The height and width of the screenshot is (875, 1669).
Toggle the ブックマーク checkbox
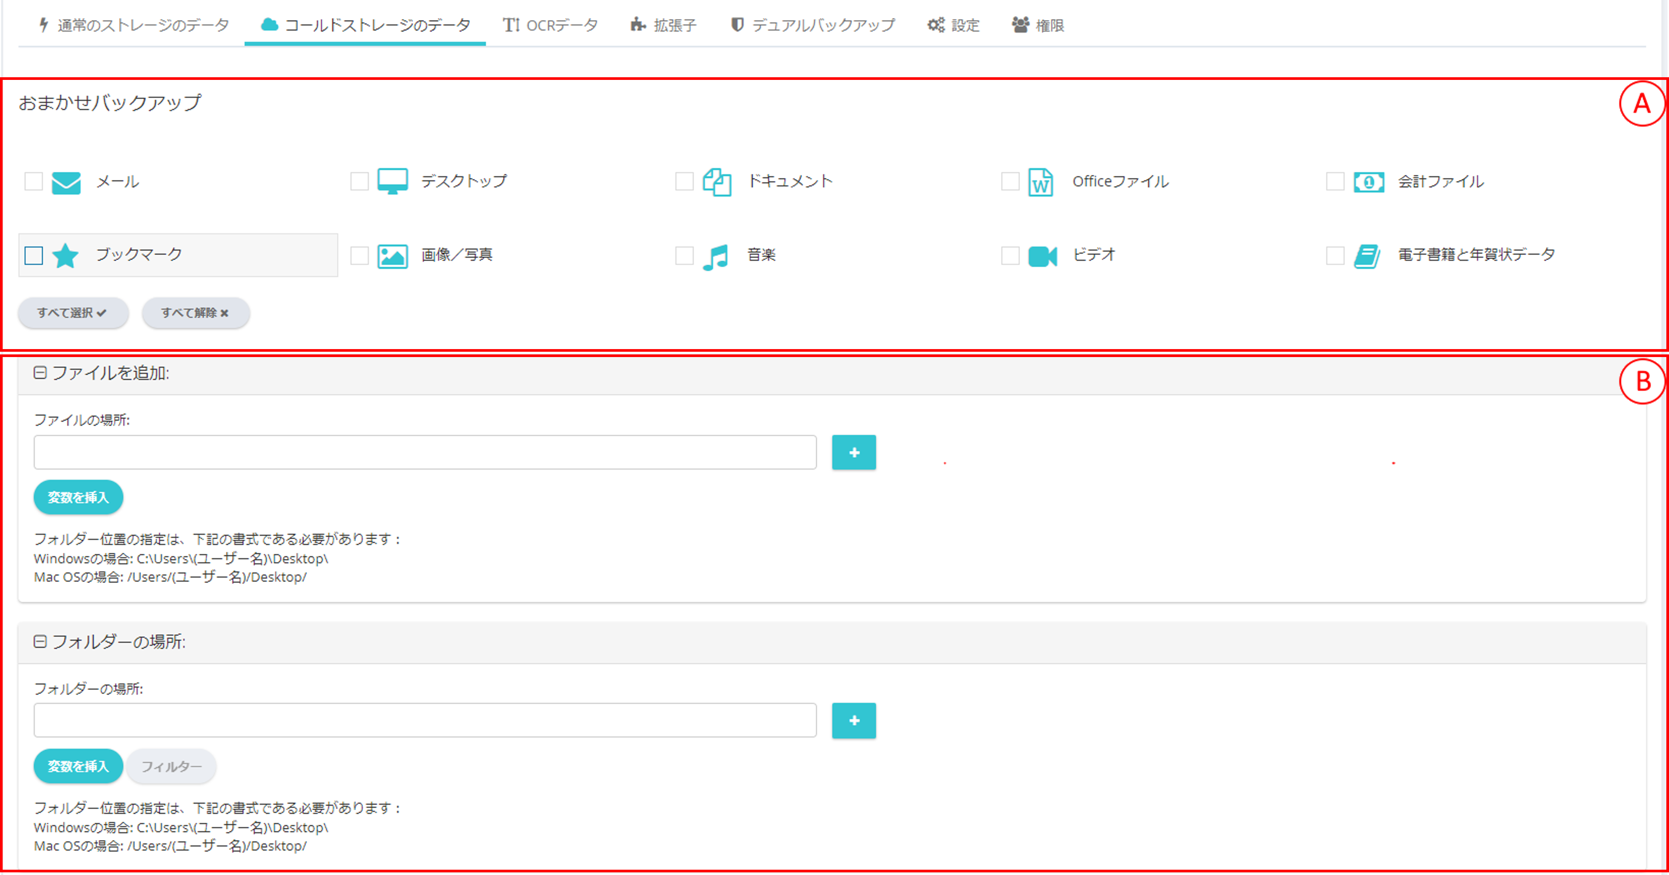(x=34, y=256)
